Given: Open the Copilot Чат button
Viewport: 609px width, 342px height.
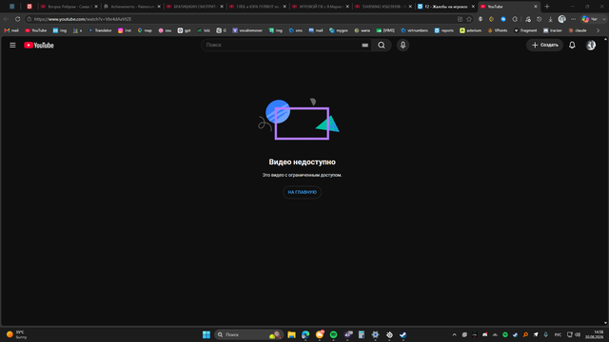Looking at the screenshot, I should point(590,19).
